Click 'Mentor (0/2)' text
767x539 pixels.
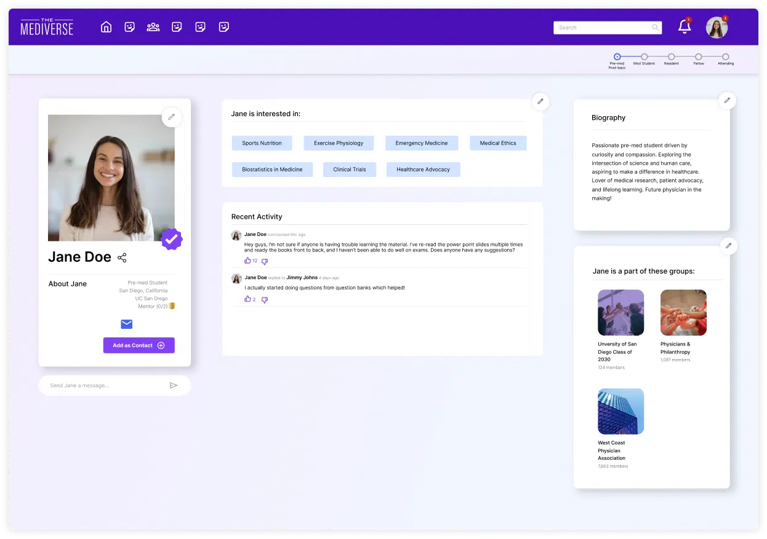(x=153, y=306)
